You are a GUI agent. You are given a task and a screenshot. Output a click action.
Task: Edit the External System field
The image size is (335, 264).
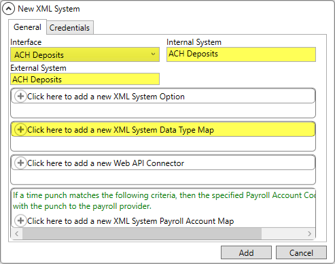coord(85,79)
